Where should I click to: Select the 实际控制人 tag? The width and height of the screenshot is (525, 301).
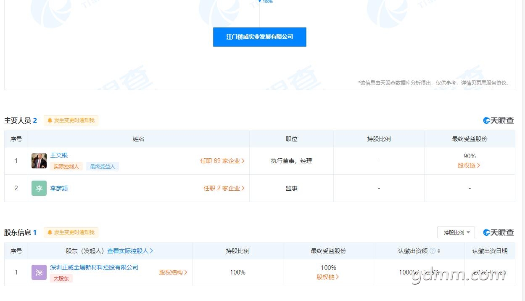[66, 167]
